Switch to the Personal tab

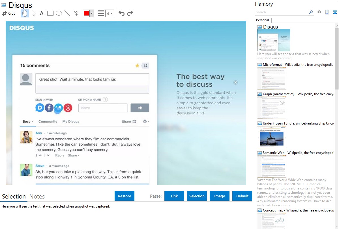263,20
